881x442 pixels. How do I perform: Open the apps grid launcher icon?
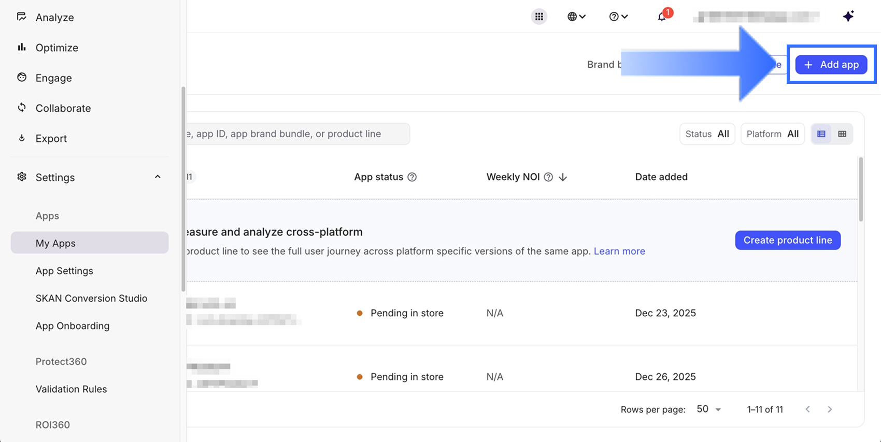[539, 17]
